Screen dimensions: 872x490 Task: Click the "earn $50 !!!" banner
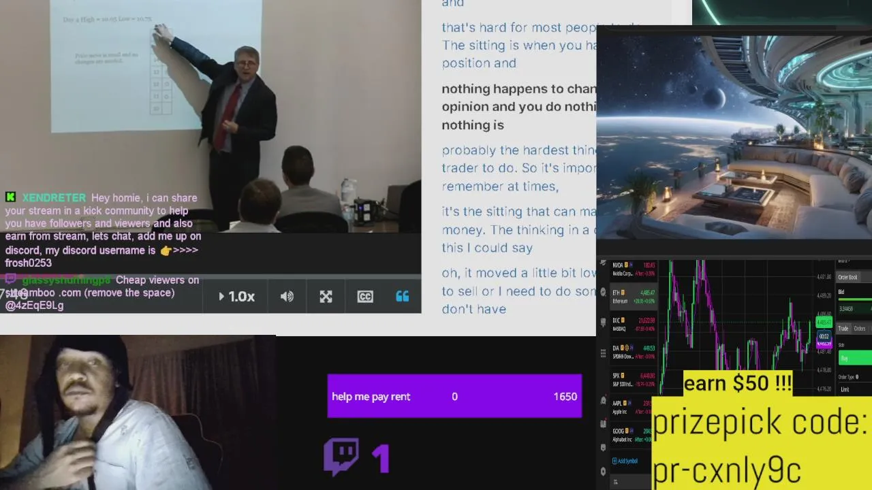tap(738, 383)
